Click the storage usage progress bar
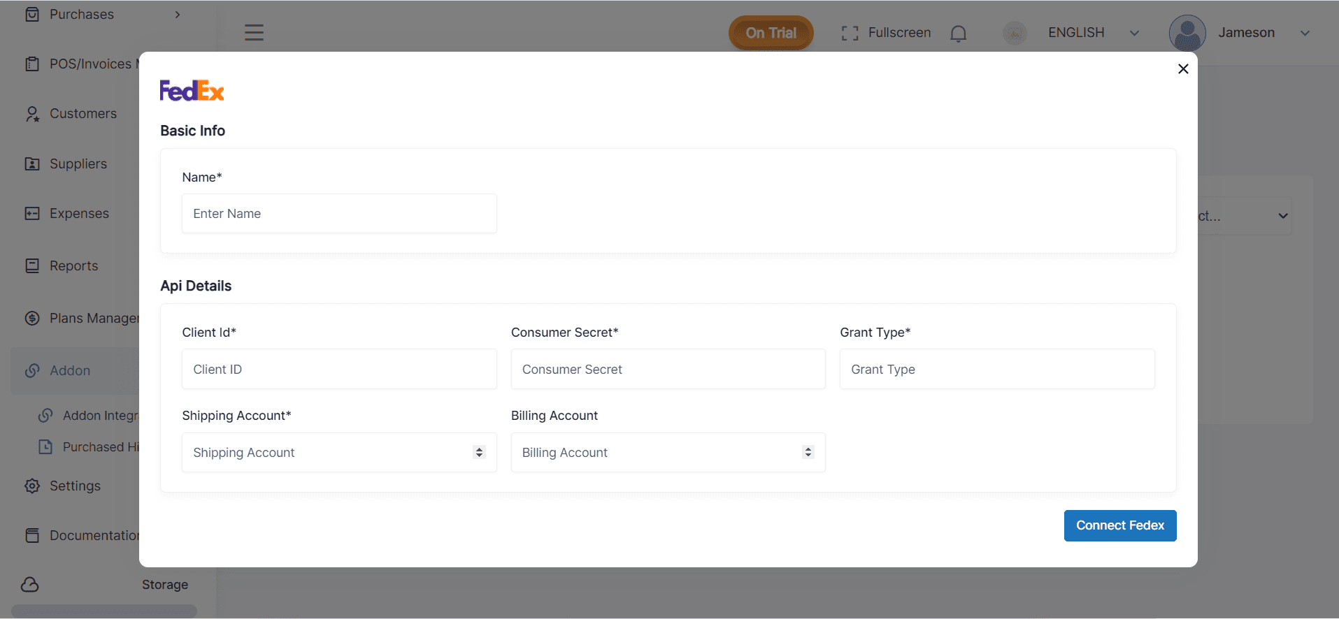This screenshot has width=1339, height=619. [x=104, y=611]
